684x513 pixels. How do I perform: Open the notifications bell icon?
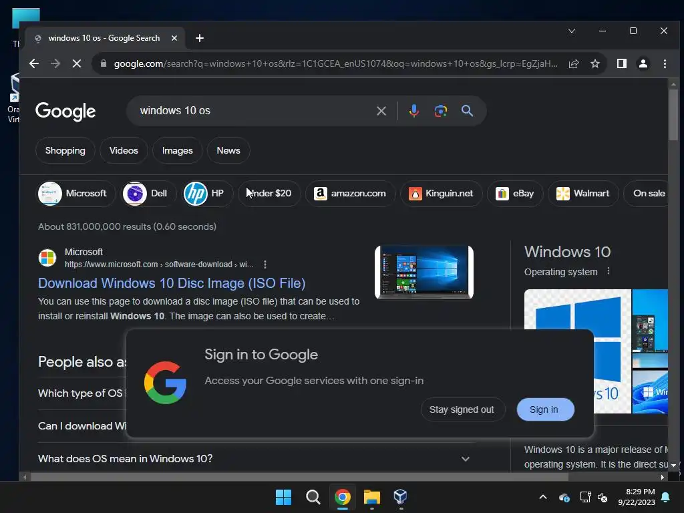666,497
